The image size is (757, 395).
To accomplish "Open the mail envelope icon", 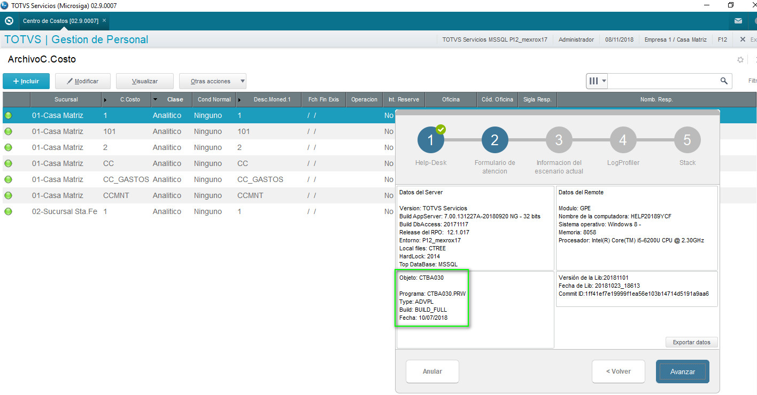I will 738,21.
